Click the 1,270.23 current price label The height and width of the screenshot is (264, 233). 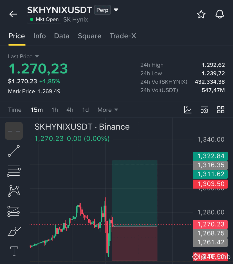[210, 224]
